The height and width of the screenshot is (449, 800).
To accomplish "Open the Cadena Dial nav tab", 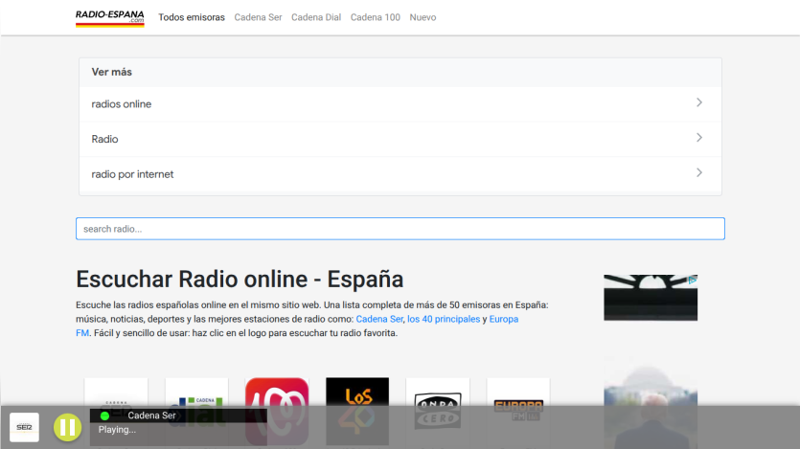I will [316, 17].
